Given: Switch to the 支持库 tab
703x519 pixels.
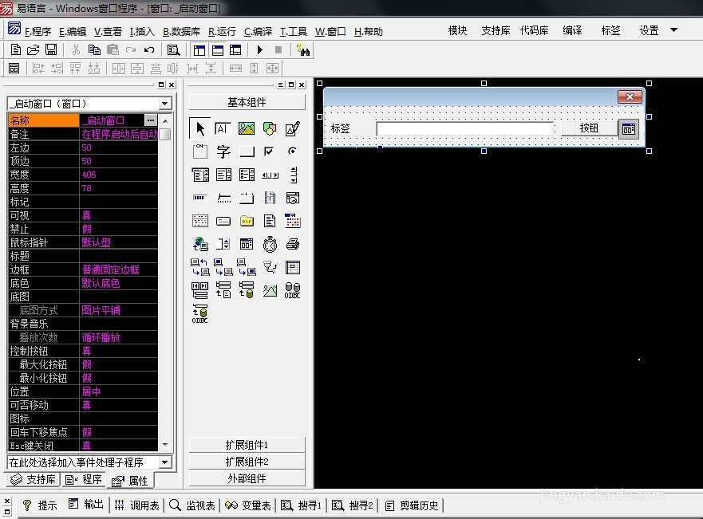Looking at the screenshot, I should pyautogui.click(x=33, y=479).
